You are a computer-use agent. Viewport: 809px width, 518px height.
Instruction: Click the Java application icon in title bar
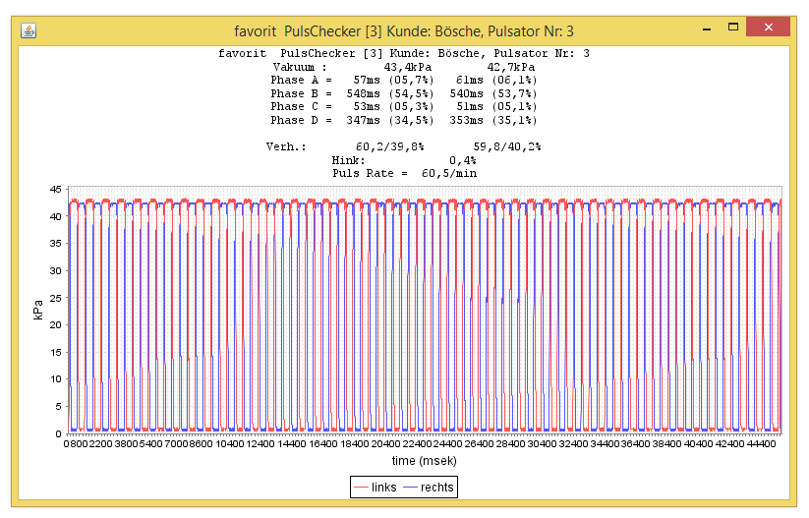[x=29, y=30]
